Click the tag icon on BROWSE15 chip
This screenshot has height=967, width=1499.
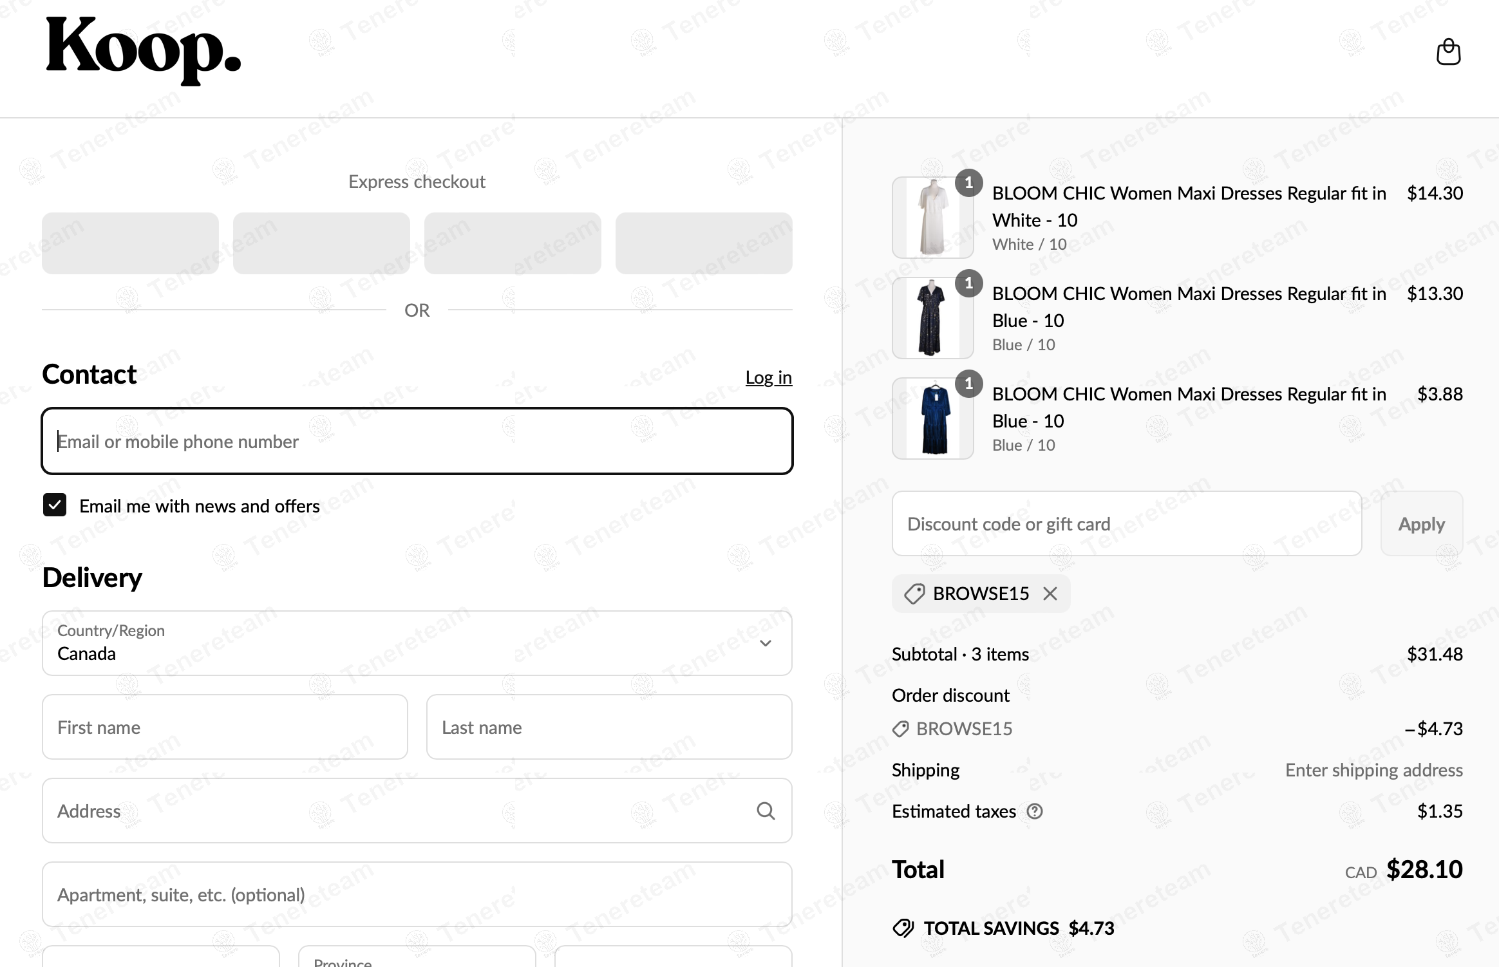click(x=914, y=594)
